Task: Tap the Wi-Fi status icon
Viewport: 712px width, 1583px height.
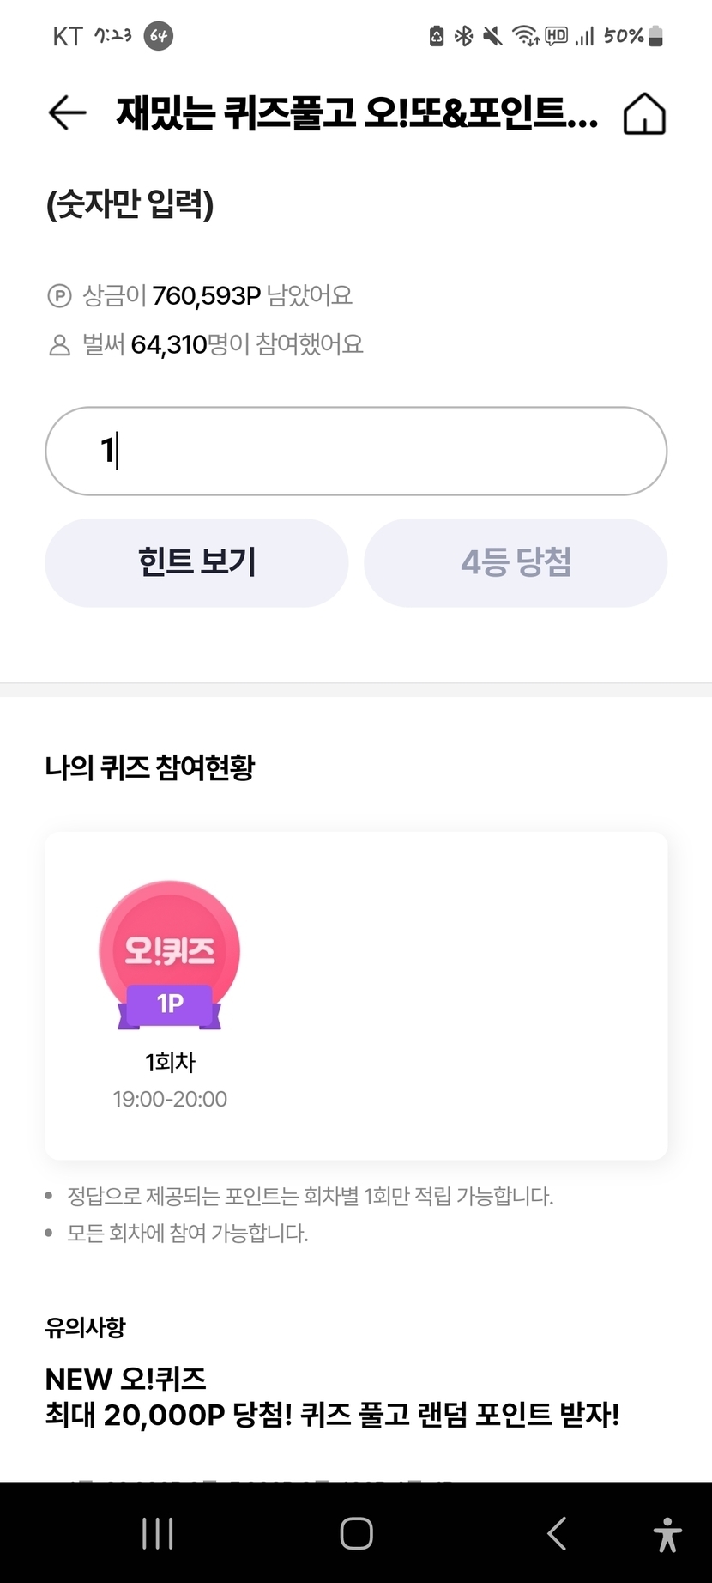Action: coord(524,36)
